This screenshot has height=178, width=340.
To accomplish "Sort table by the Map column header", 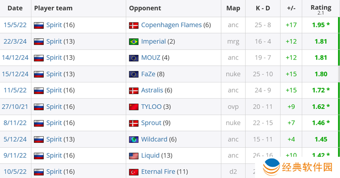I will 233,8.
